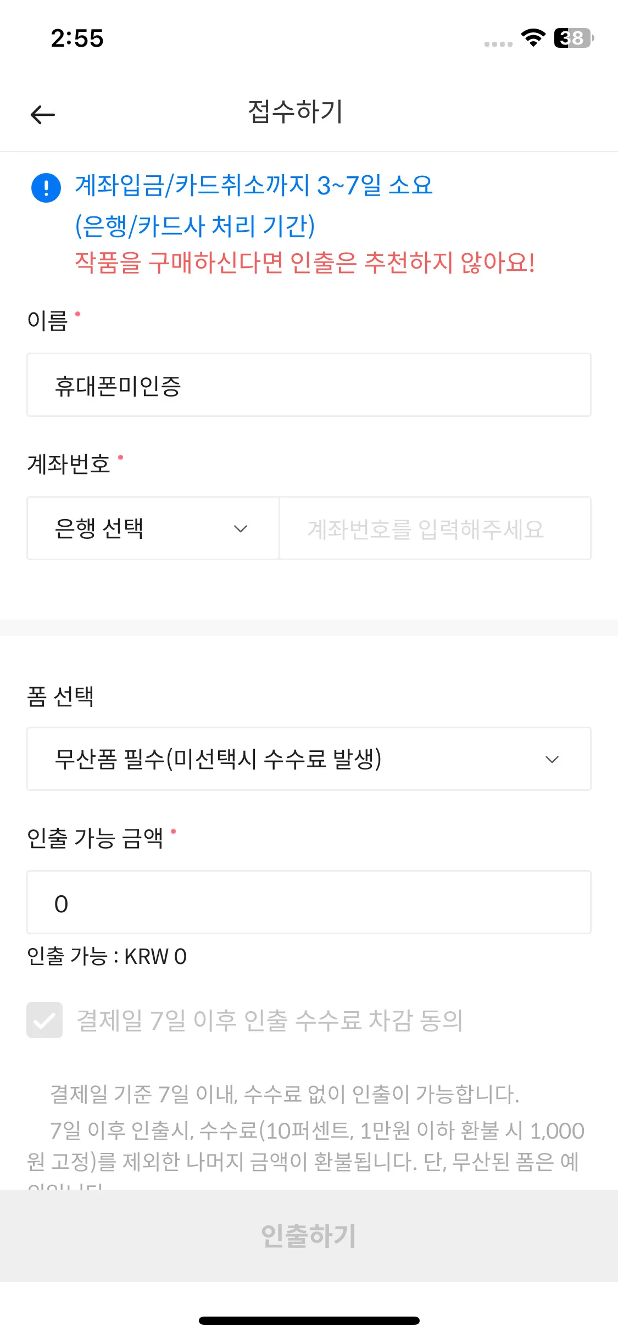
Task: Click the 계좌번호를 입력해주세요 account number field
Action: point(435,528)
